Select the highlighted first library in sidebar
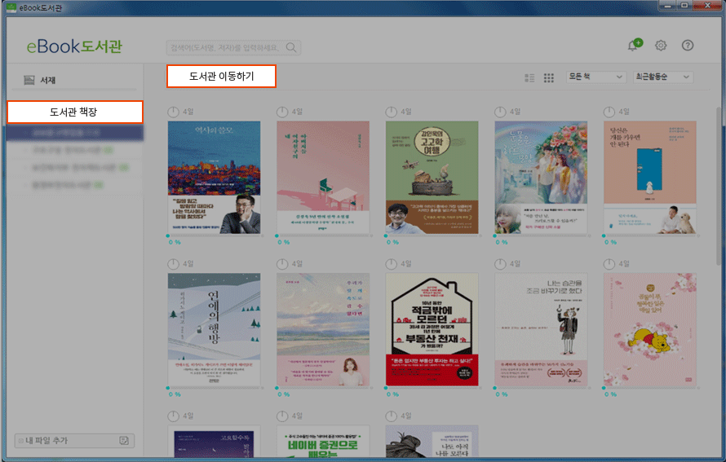Viewport: 726px width, 462px height. [x=74, y=132]
